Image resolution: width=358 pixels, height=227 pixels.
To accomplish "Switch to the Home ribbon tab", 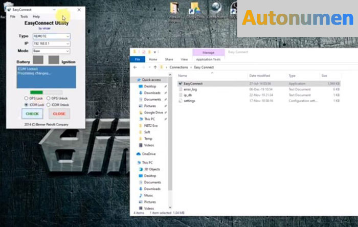I will click(x=153, y=59).
